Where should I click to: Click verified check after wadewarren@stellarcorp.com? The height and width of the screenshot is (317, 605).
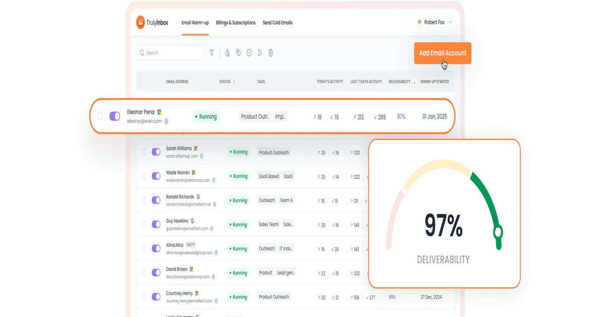click(x=214, y=180)
